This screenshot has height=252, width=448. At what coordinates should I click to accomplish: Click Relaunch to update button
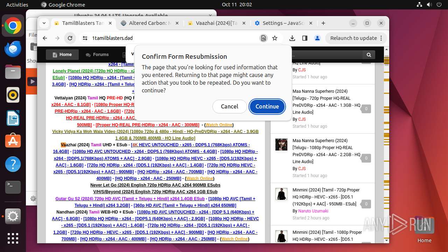point(356,38)
